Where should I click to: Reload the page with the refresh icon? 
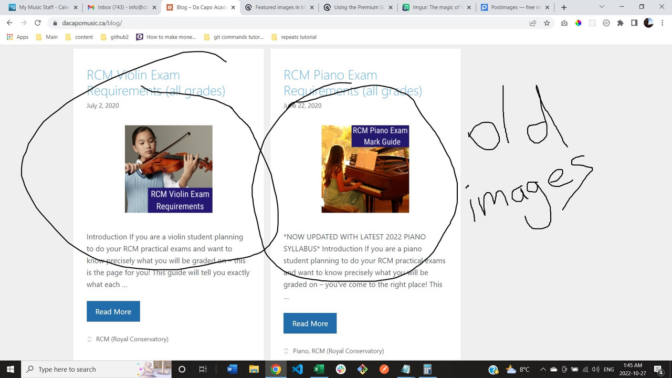click(37, 23)
